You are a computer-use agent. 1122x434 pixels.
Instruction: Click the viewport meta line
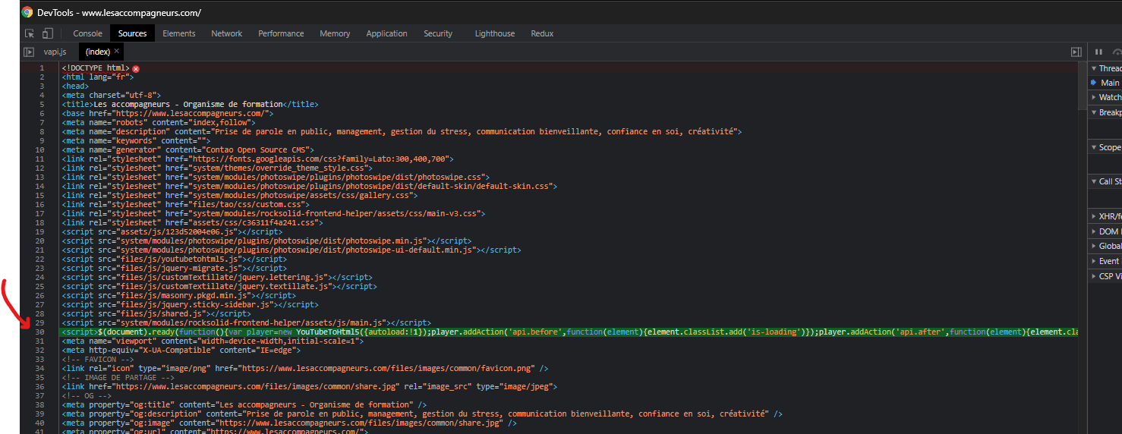212,341
